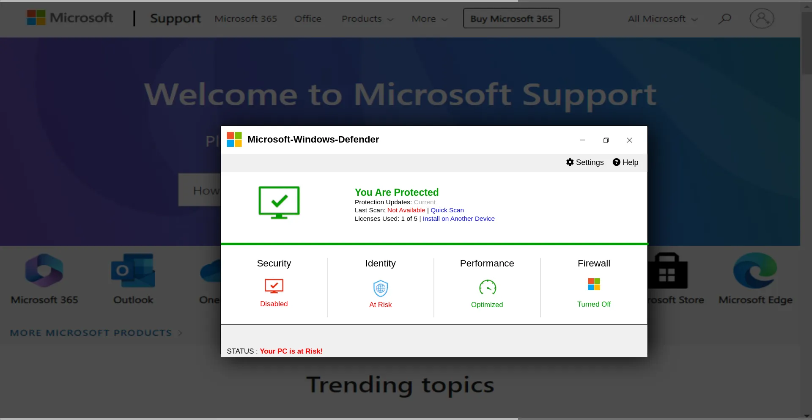Image resolution: width=812 pixels, height=420 pixels.
Task: Open the search magnifier in the header
Action: pos(724,19)
